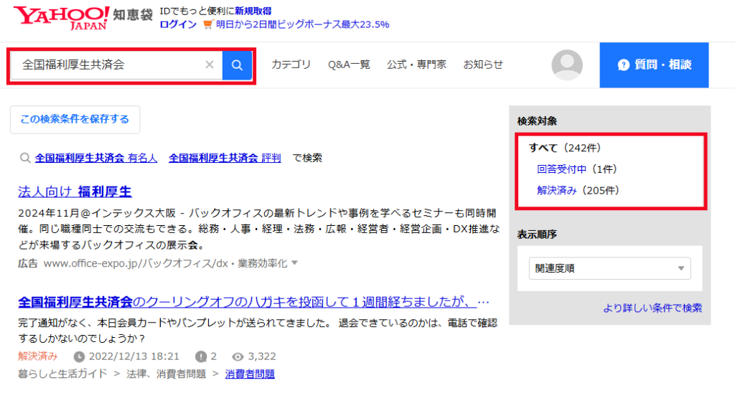This screenshot has width=735, height=393.
Task: Open the クーリングオフのハガキ question link
Action: 253,302
